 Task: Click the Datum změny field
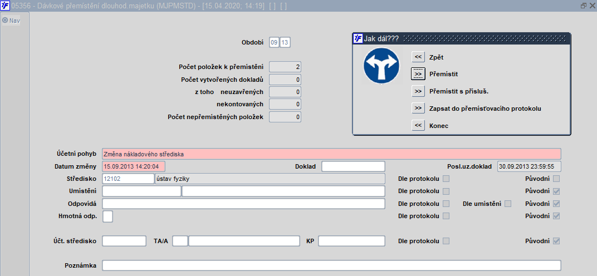[134, 166]
